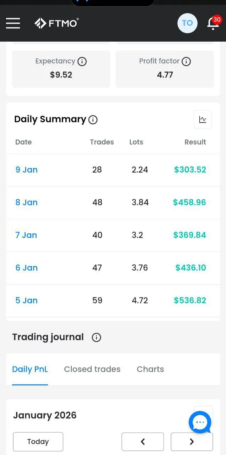
Task: Click Daily Summary info icon
Action: (x=93, y=120)
